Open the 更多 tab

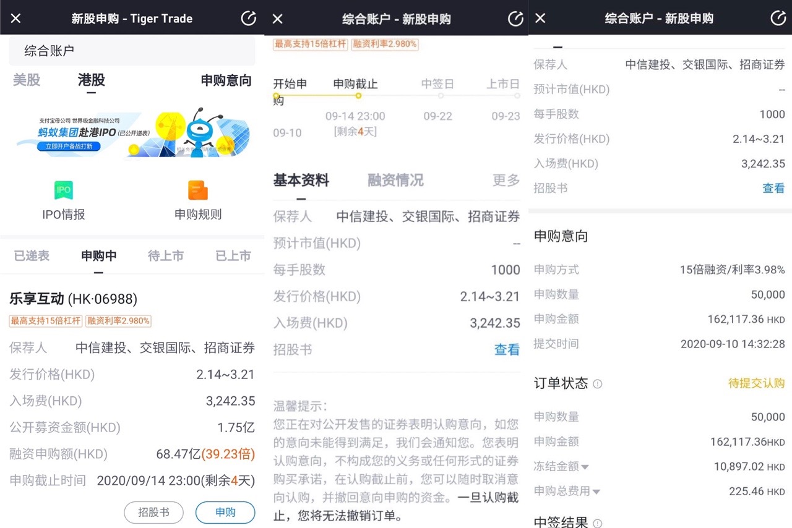point(506,181)
